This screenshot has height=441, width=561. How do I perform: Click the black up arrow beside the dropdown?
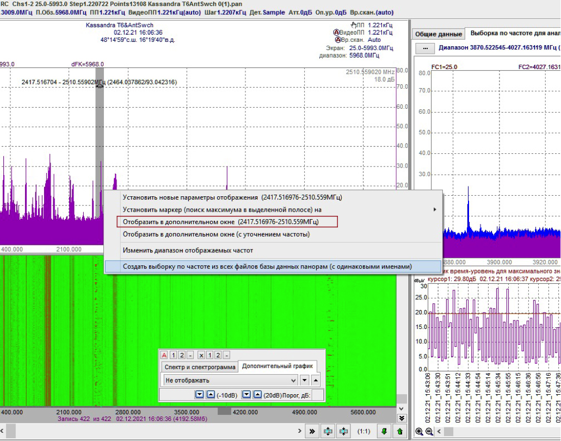[316, 380]
